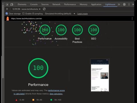Follow the Learn more link
137x103 pixels.
pos(82,14)
